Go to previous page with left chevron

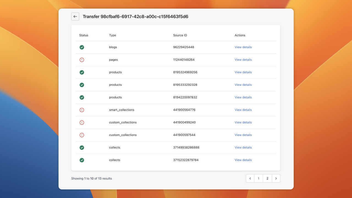250,178
